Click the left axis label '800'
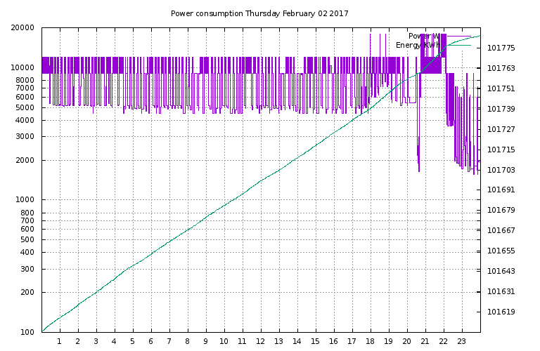The height and width of the screenshot is (351, 540). [27, 213]
